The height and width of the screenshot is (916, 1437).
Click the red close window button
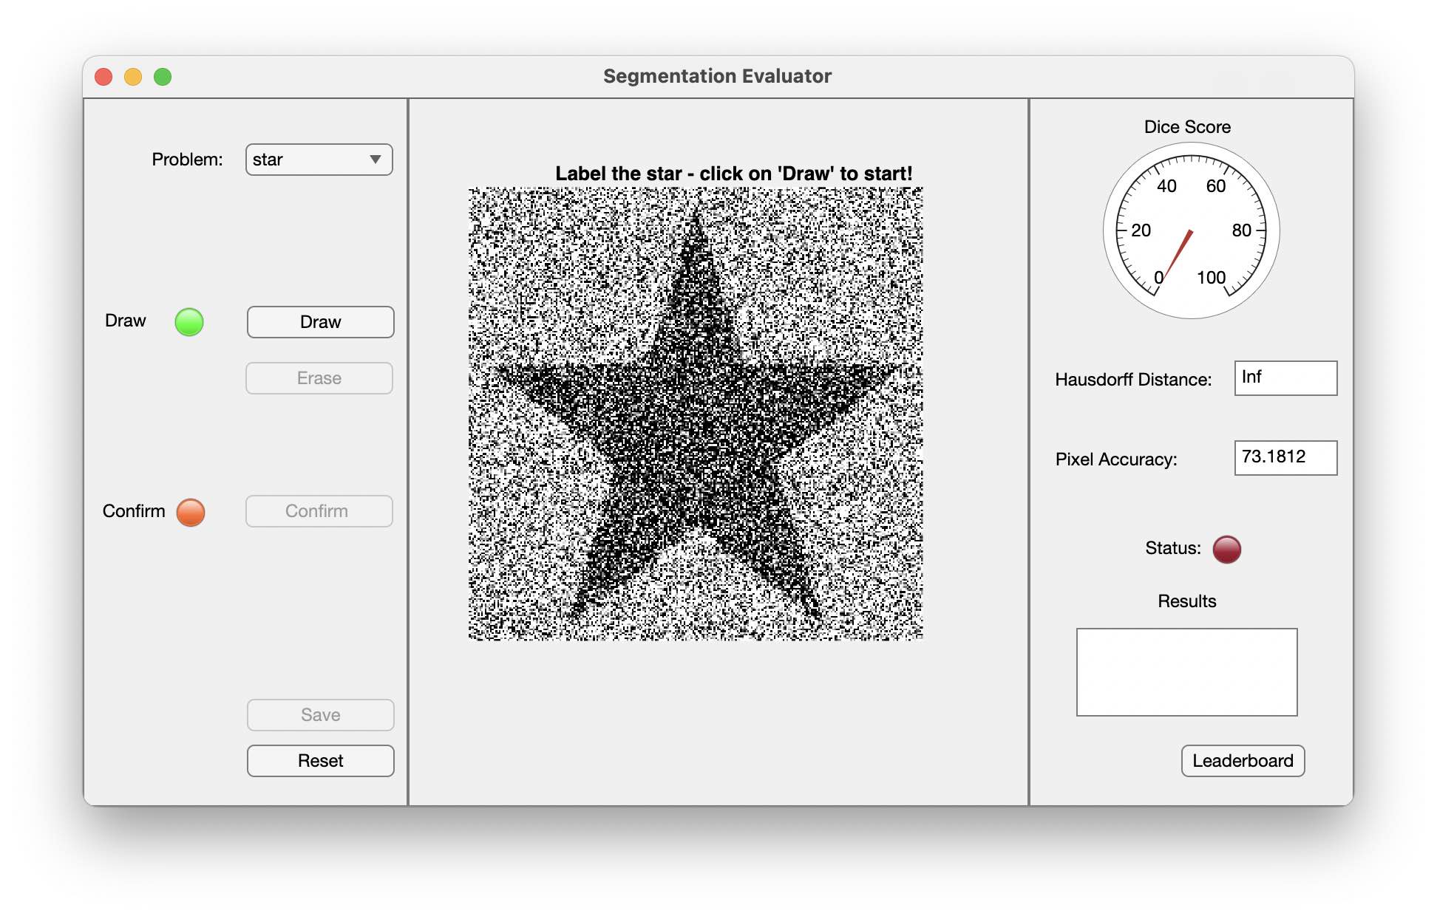(103, 77)
